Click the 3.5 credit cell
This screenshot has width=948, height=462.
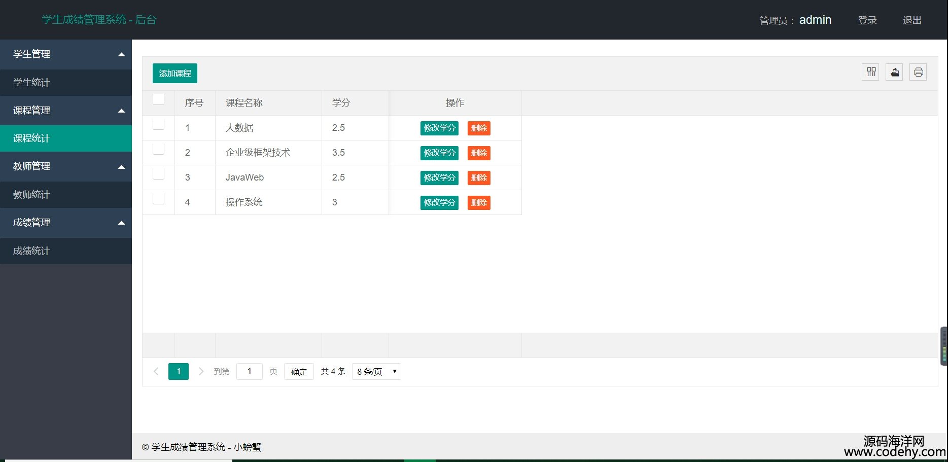coord(355,153)
